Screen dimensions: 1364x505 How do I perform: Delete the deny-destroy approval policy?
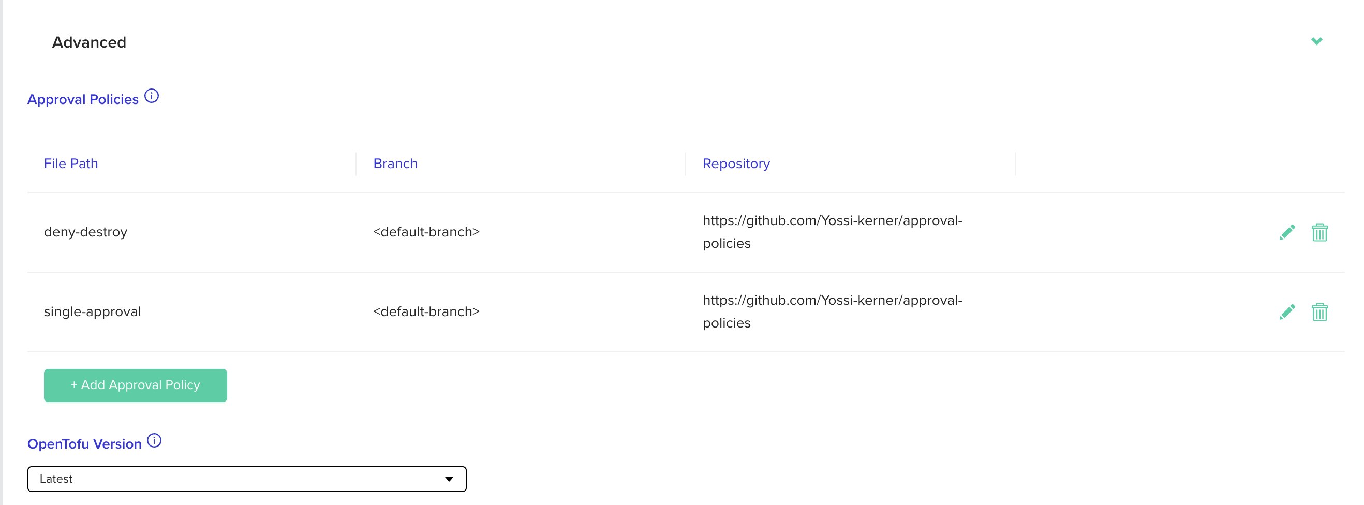[1319, 232]
